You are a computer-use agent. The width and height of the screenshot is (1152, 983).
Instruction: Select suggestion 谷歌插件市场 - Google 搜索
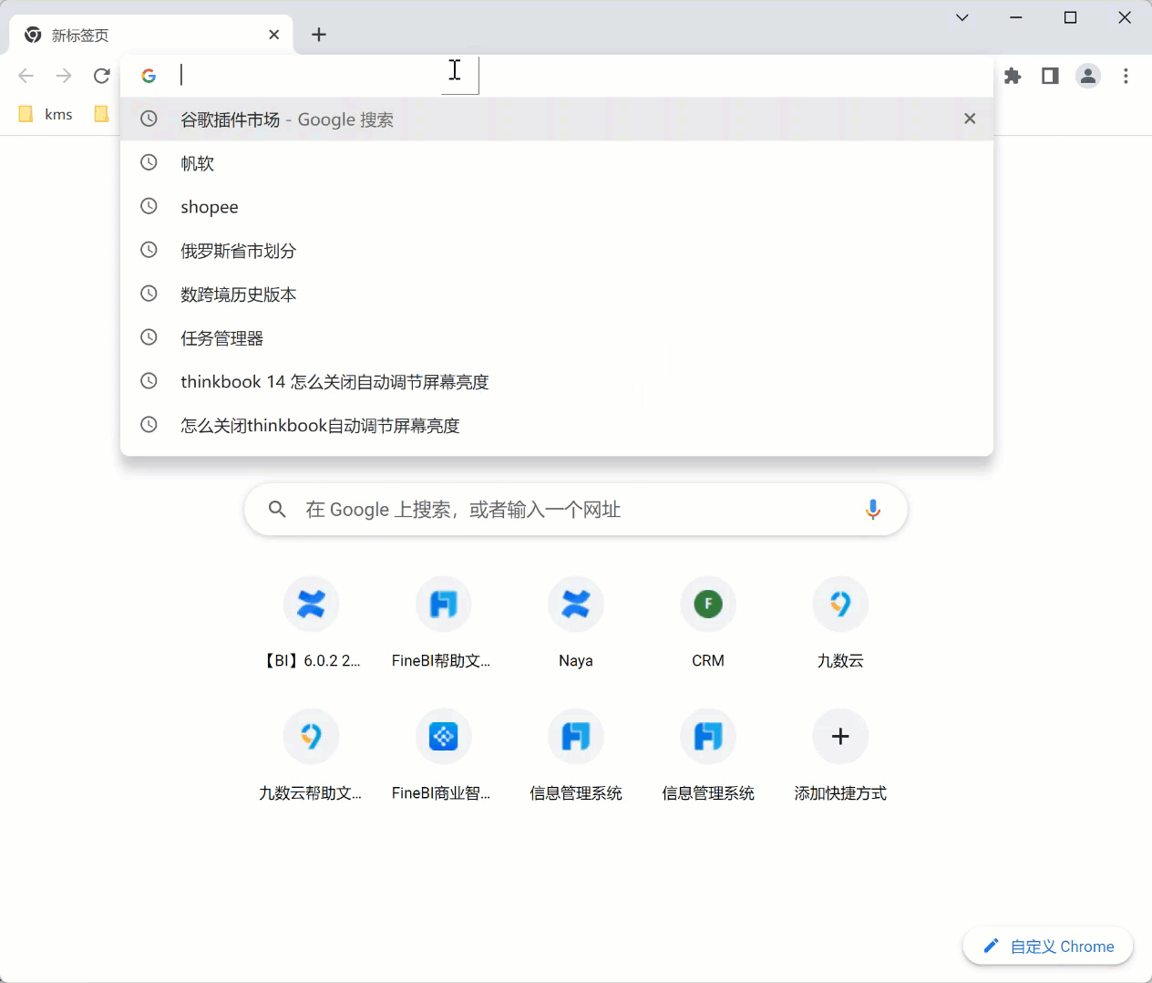[x=557, y=119]
